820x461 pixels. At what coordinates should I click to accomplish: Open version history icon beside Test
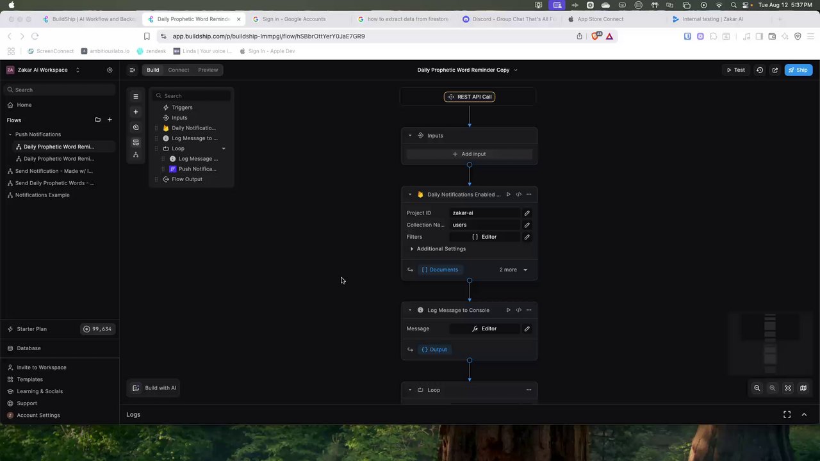760,70
